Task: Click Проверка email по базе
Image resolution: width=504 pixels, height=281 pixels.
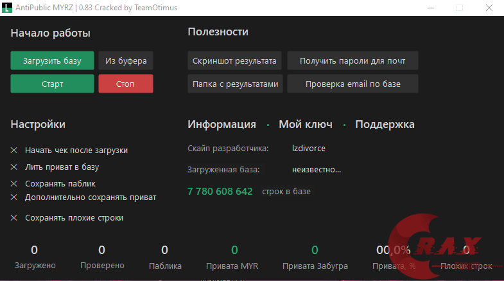Action: coord(352,84)
